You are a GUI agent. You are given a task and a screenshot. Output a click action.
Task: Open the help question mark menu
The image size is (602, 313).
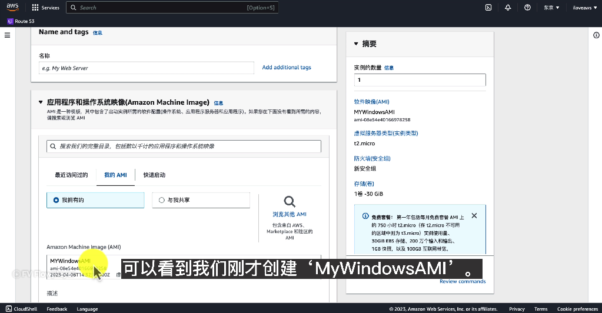(x=527, y=8)
